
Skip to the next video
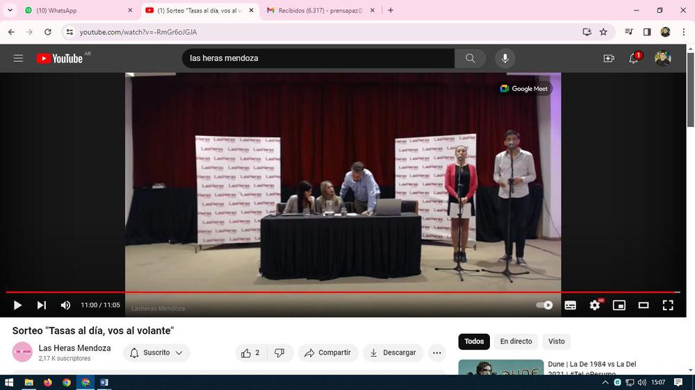[x=42, y=305]
